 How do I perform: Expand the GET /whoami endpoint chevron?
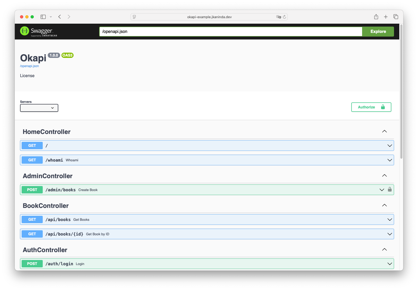390,160
